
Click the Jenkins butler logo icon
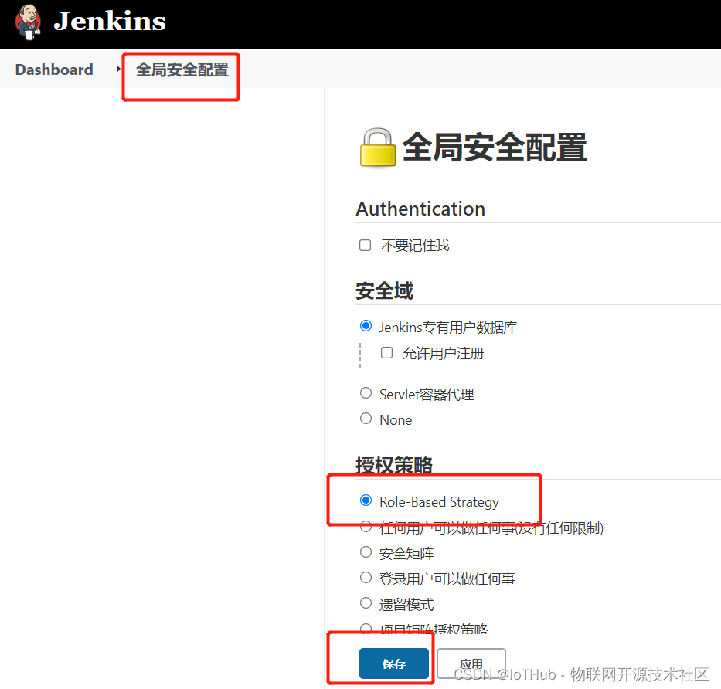pyautogui.click(x=28, y=22)
